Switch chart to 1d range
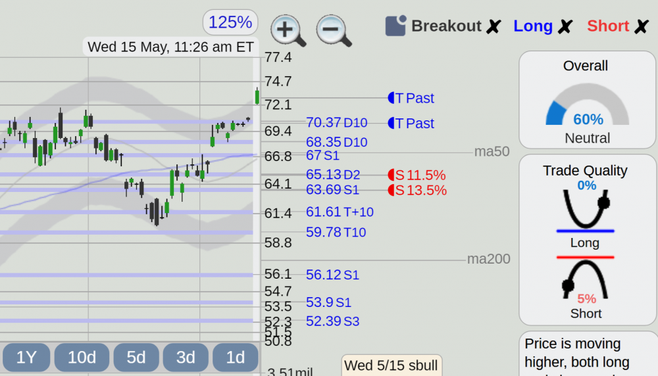The height and width of the screenshot is (376, 658). click(236, 357)
